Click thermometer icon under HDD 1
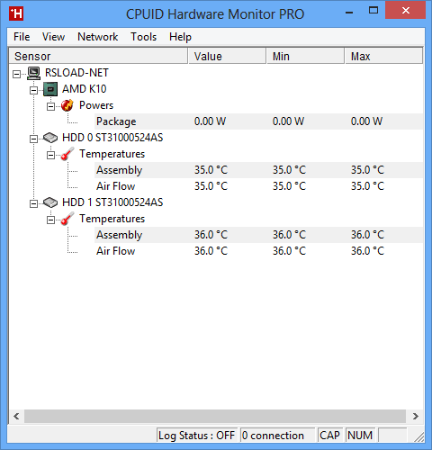The image size is (432, 450). click(x=67, y=219)
